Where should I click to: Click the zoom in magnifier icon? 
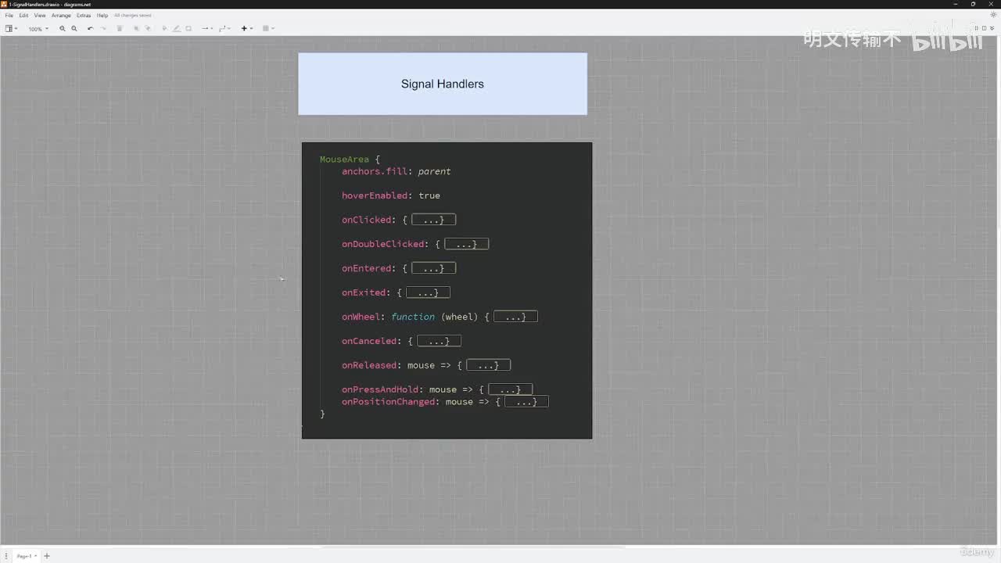click(x=63, y=29)
